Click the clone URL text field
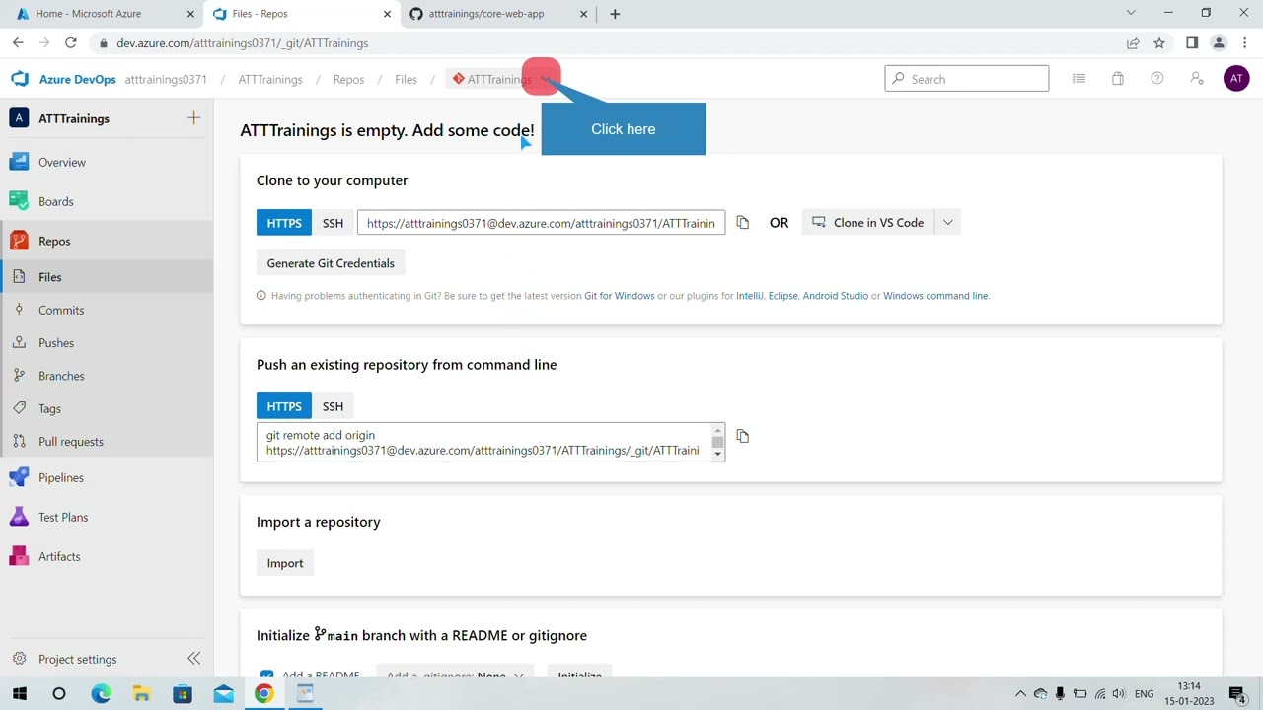 coord(542,223)
